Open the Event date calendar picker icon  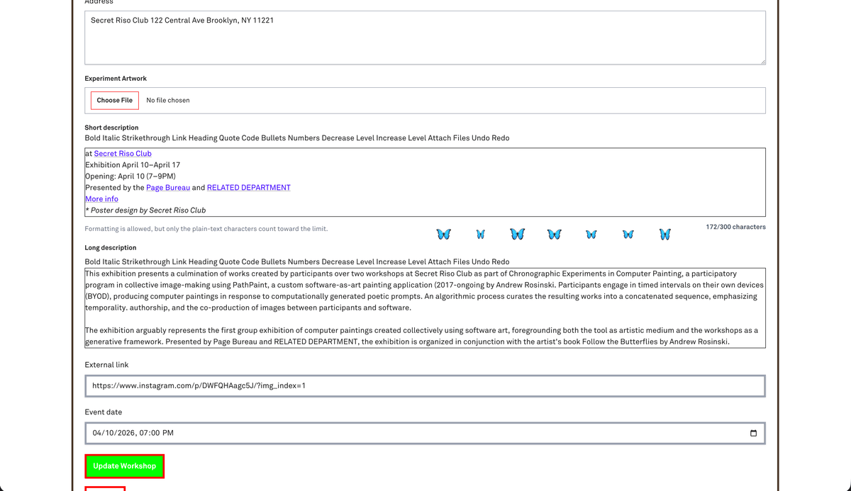point(753,433)
